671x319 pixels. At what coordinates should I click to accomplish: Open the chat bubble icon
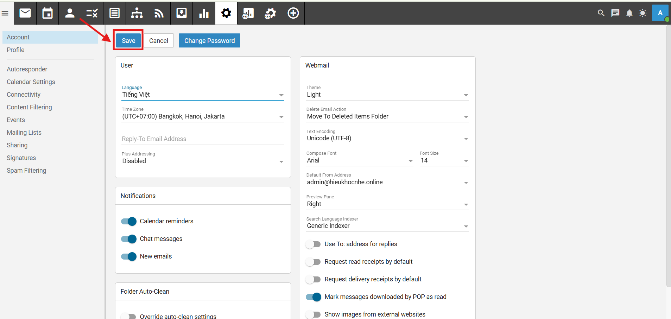pyautogui.click(x=615, y=13)
